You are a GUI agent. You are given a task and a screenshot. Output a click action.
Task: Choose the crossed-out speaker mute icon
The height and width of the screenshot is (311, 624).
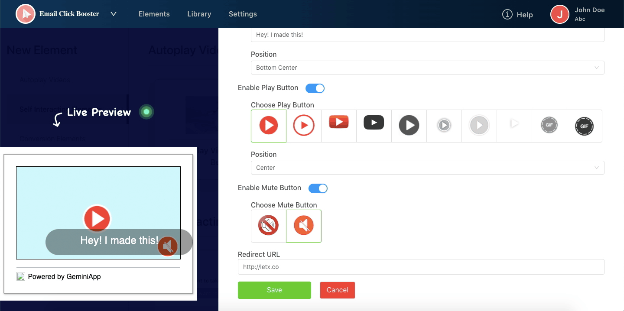pyautogui.click(x=269, y=226)
